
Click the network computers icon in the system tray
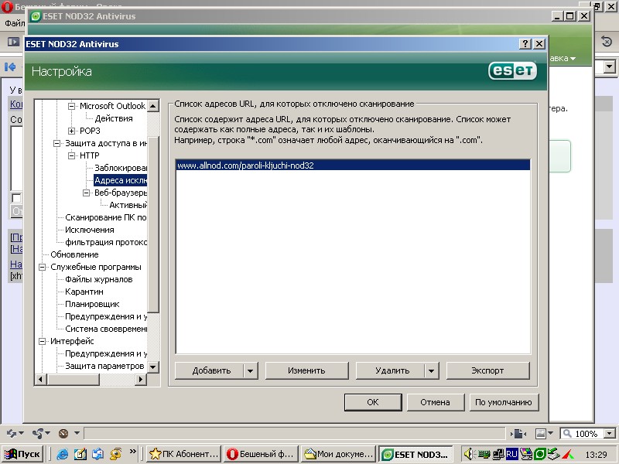[499, 454]
